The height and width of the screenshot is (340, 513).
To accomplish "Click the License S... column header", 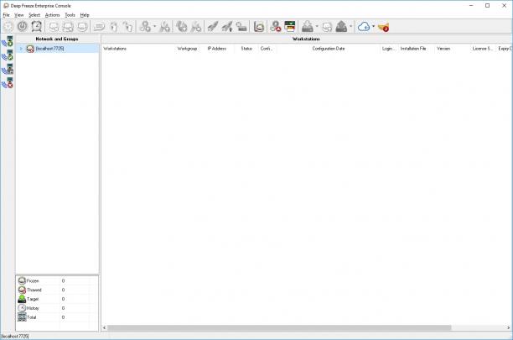I will (x=482, y=49).
